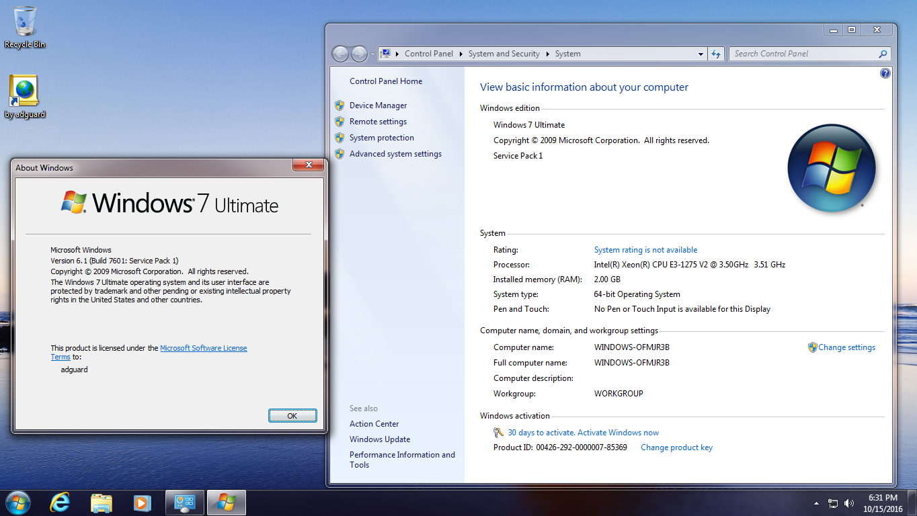917x516 pixels.
Task: Open Performance Information and Tools
Action: click(402, 460)
